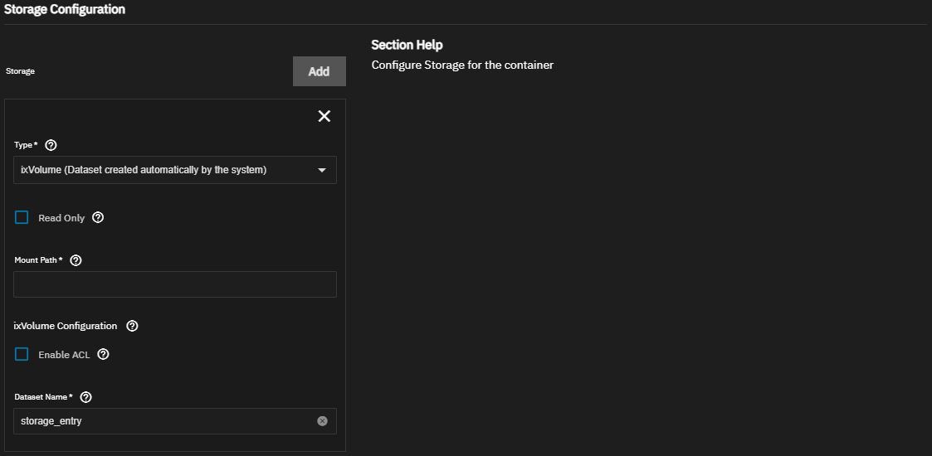Show help tooltip for Read Only
The width and height of the screenshot is (932, 456).
pos(98,217)
